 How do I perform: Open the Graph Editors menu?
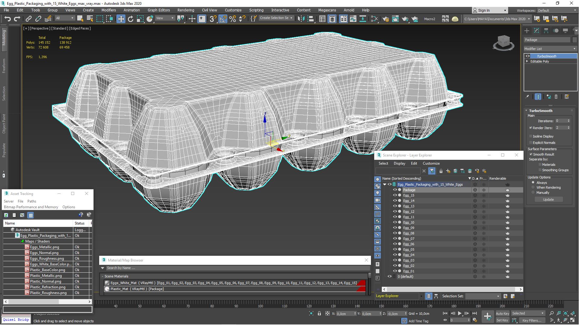[x=159, y=10]
